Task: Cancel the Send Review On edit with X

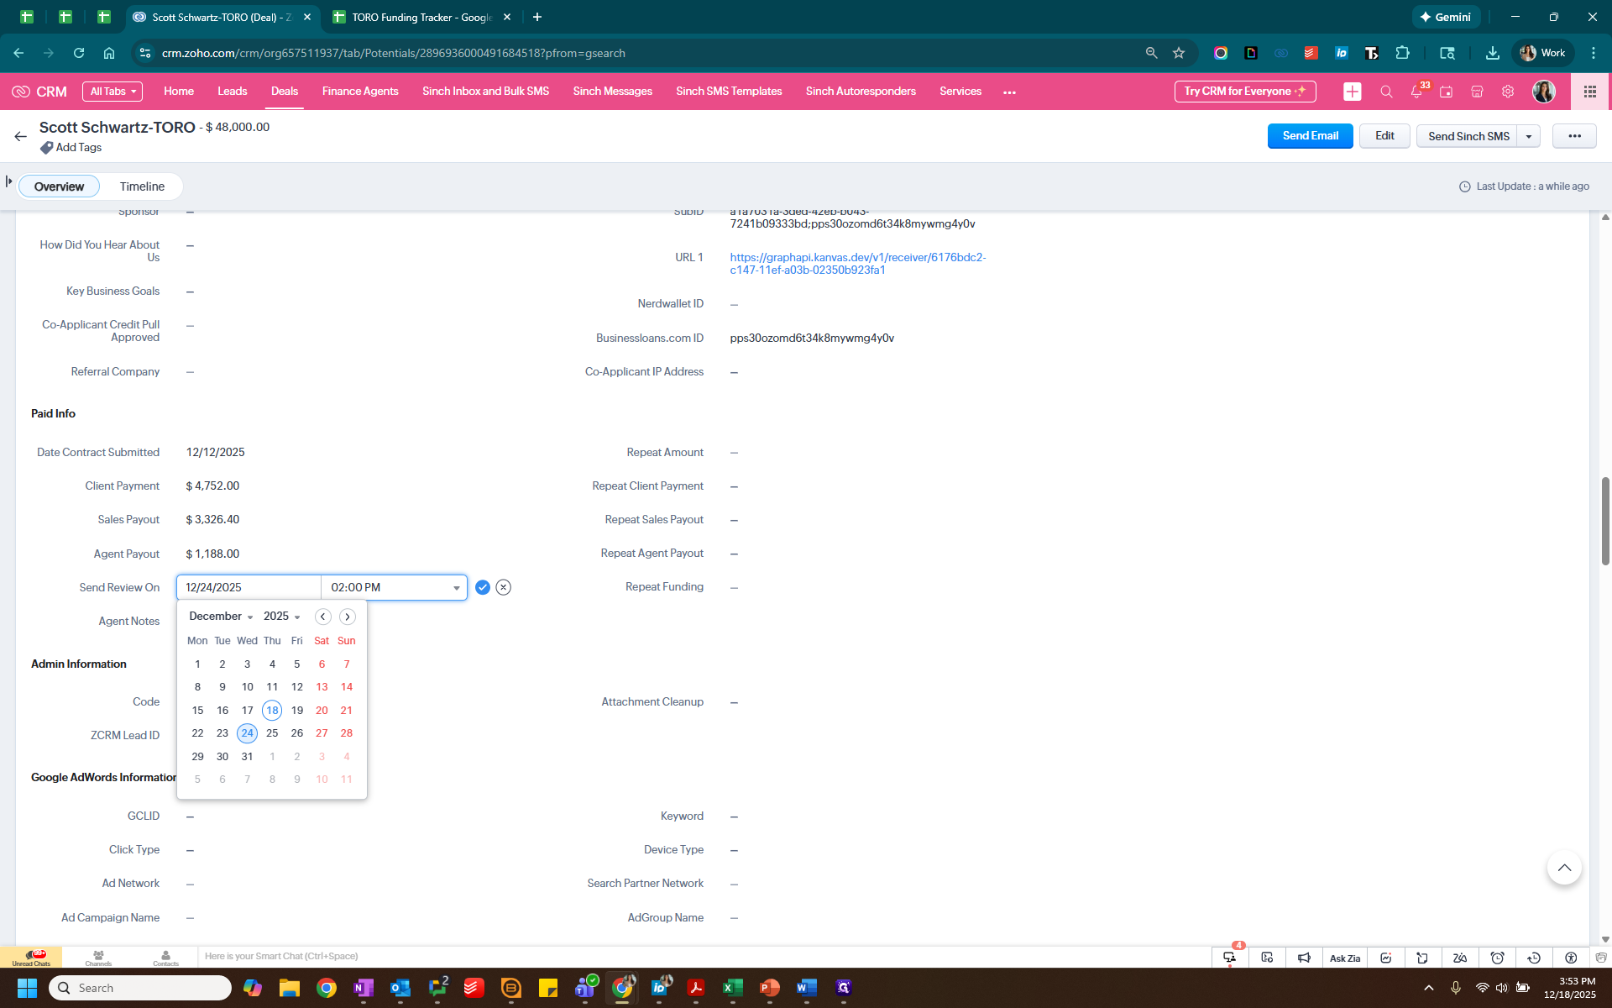Action: click(x=503, y=587)
